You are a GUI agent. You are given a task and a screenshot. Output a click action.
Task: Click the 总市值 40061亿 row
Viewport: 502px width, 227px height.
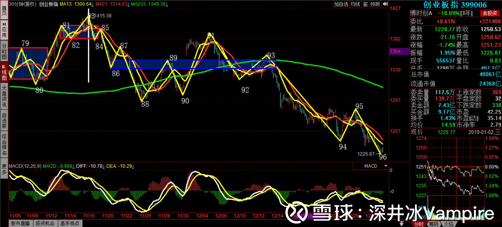[x=455, y=74]
